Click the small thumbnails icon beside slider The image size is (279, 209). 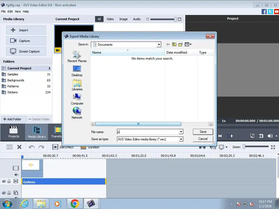[x=147, y=19]
